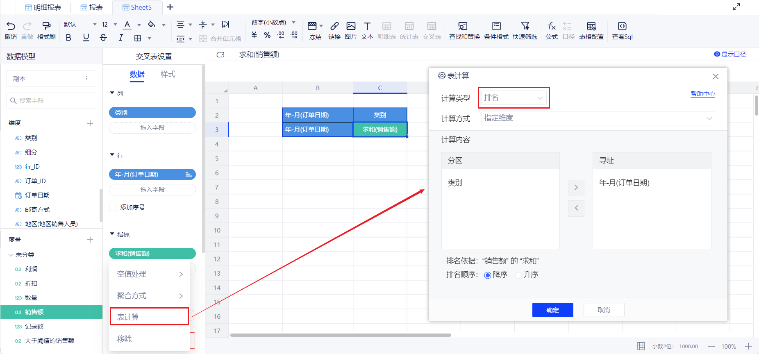
Task: Open View Sql (查看Sql) tool
Action: point(622,31)
